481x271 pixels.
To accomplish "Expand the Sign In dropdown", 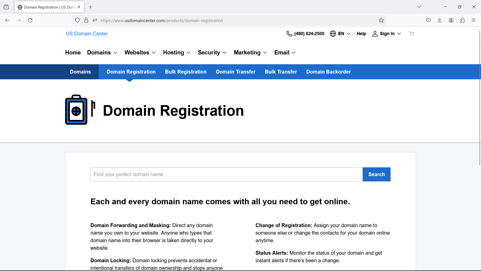I will 386,33.
